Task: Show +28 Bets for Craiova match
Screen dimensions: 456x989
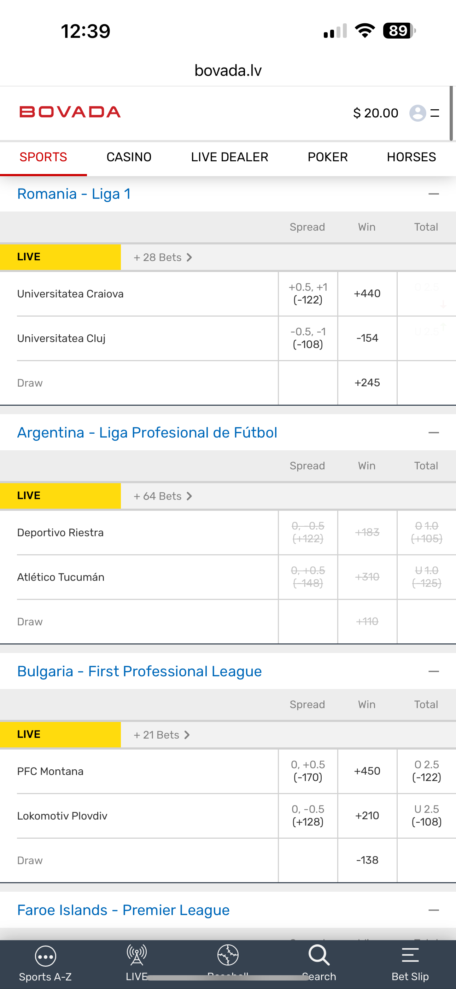Action: tap(162, 257)
